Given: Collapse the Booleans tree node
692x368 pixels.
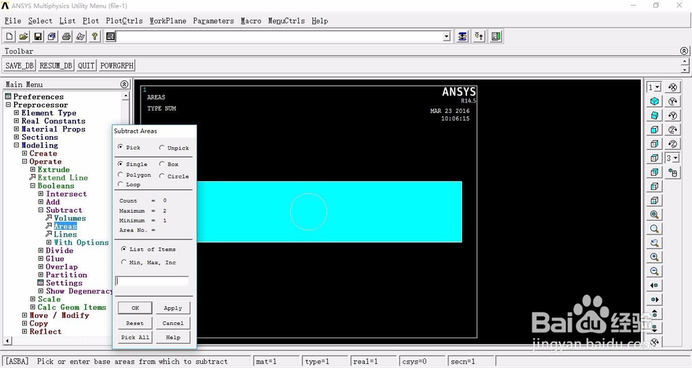Looking at the screenshot, I should pos(33,186).
